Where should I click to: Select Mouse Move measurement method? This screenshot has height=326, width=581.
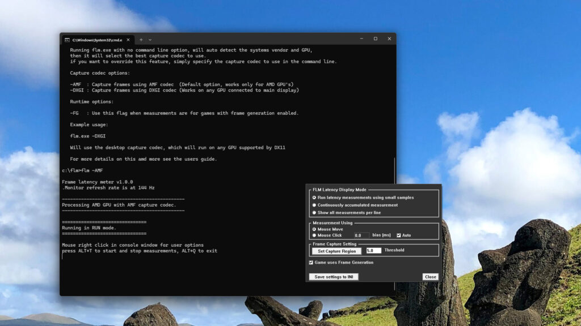314,229
